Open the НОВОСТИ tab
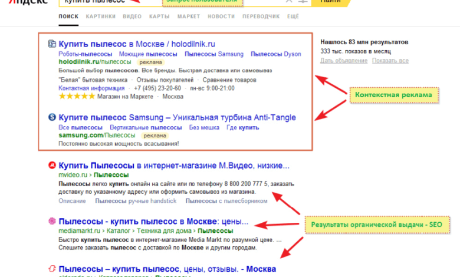Image resolution: width=460 pixels, height=277 pixels. pyautogui.click(x=221, y=17)
